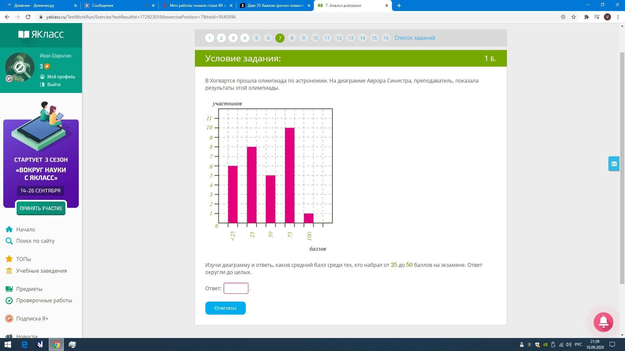
Task: Go to exercise number 8
Action: pos(292,38)
